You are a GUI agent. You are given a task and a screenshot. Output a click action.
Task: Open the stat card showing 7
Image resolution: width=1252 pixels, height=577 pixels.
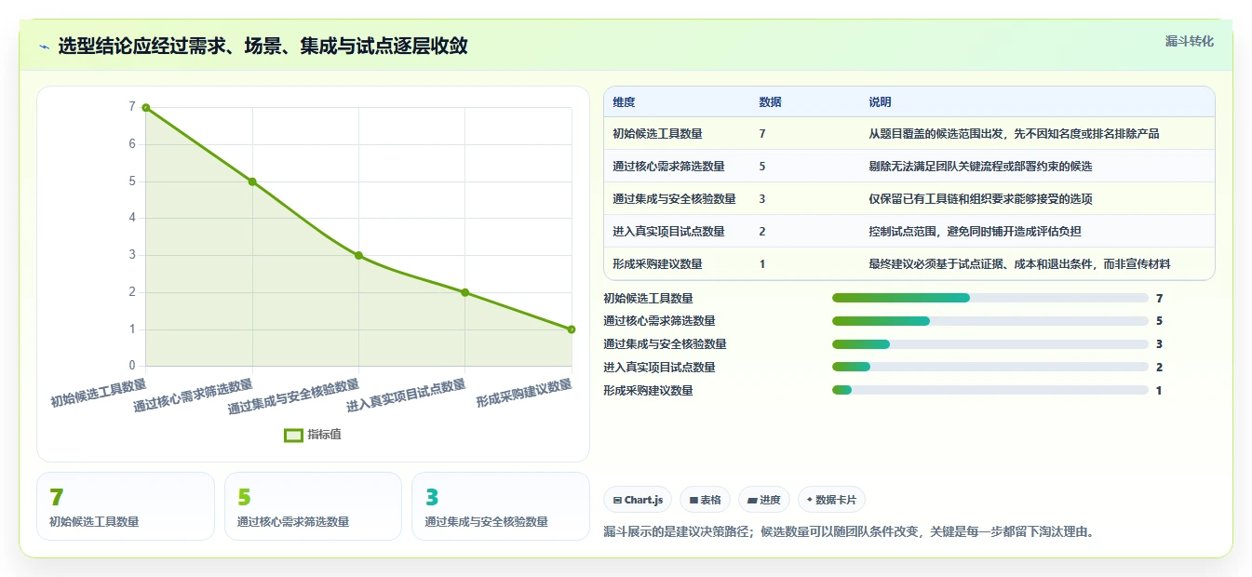pos(126,506)
